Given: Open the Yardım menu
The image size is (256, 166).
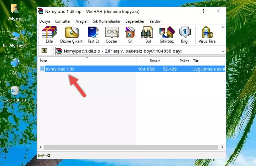Looking at the screenshot, I should coord(155,21).
